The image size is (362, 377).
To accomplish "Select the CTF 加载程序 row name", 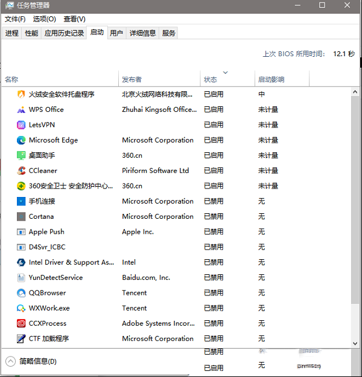I will coord(49,338).
